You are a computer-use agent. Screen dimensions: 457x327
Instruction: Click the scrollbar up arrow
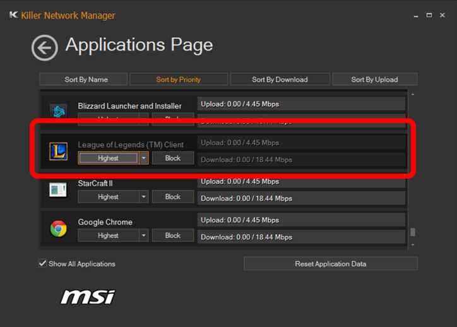pyautogui.click(x=413, y=95)
